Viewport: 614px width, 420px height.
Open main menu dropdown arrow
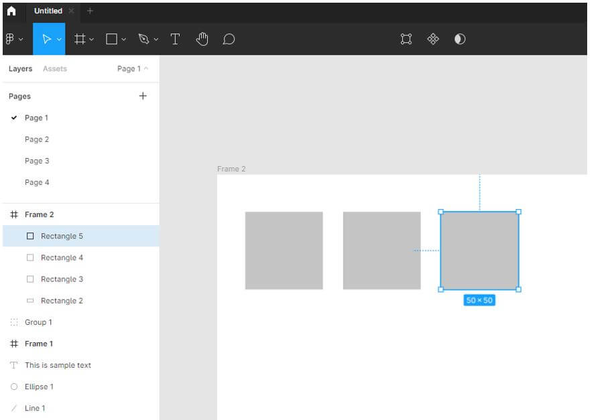coord(21,39)
